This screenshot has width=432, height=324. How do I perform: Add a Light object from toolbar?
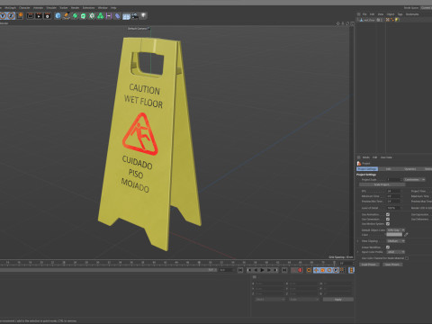pyautogui.click(x=144, y=16)
